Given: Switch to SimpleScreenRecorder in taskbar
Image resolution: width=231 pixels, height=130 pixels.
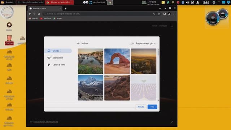Looking at the screenshot, I should pyautogui.click(x=30, y=3).
